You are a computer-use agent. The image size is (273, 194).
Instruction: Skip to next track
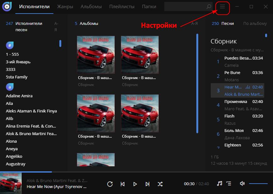point(147,184)
